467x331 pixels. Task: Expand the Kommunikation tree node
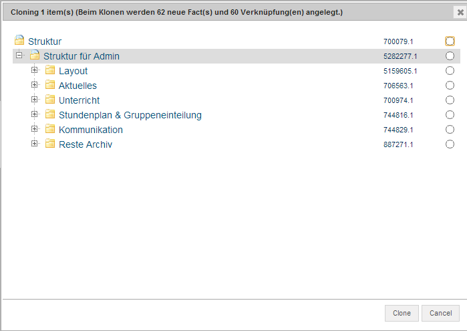[35, 129]
